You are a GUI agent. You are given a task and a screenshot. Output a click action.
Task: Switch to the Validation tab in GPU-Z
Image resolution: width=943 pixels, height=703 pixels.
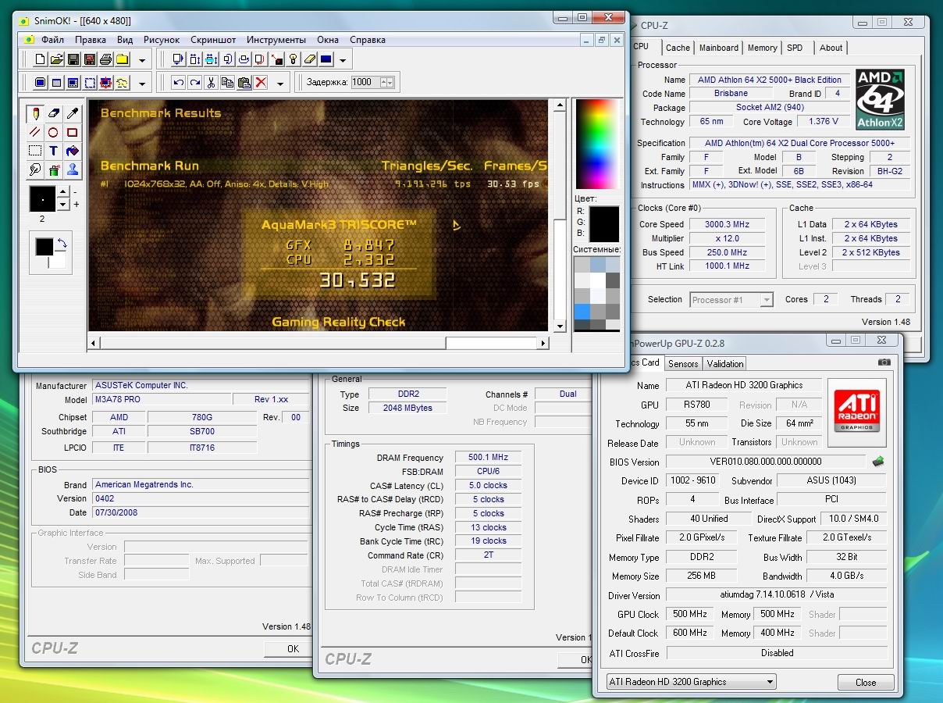tap(725, 364)
